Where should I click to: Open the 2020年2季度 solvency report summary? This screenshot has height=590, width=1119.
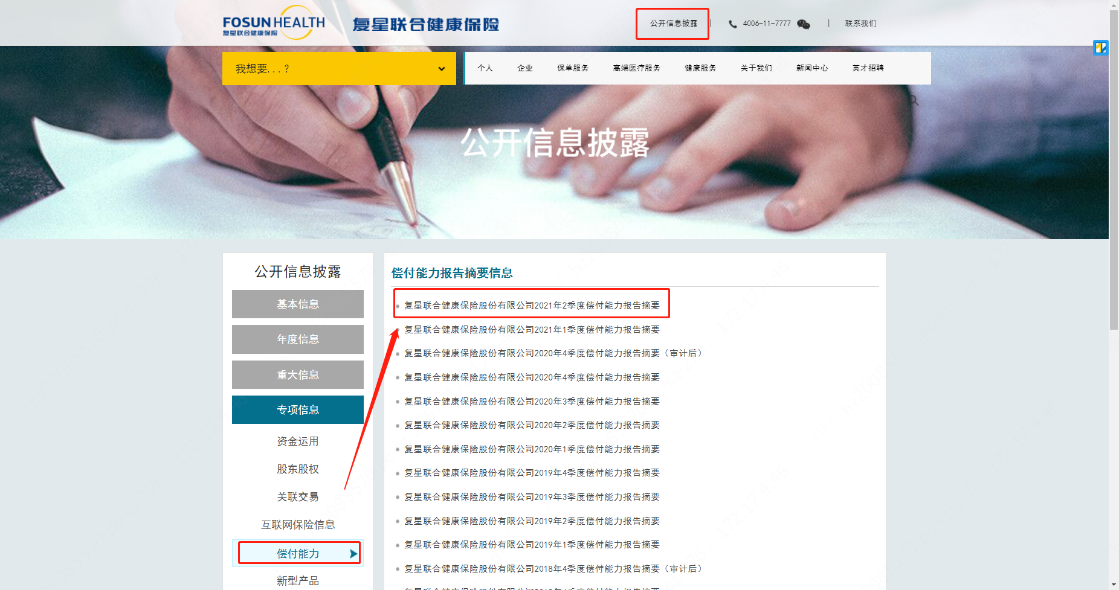point(532,425)
